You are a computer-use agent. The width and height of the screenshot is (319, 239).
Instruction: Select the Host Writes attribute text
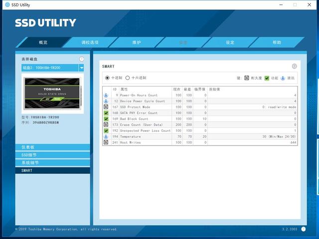click(x=131, y=143)
